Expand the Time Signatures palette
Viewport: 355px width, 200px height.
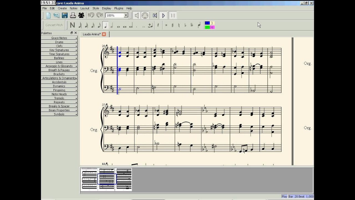coord(59,54)
